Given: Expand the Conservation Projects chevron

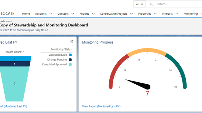Looking at the screenshot, I should tap(132, 14).
